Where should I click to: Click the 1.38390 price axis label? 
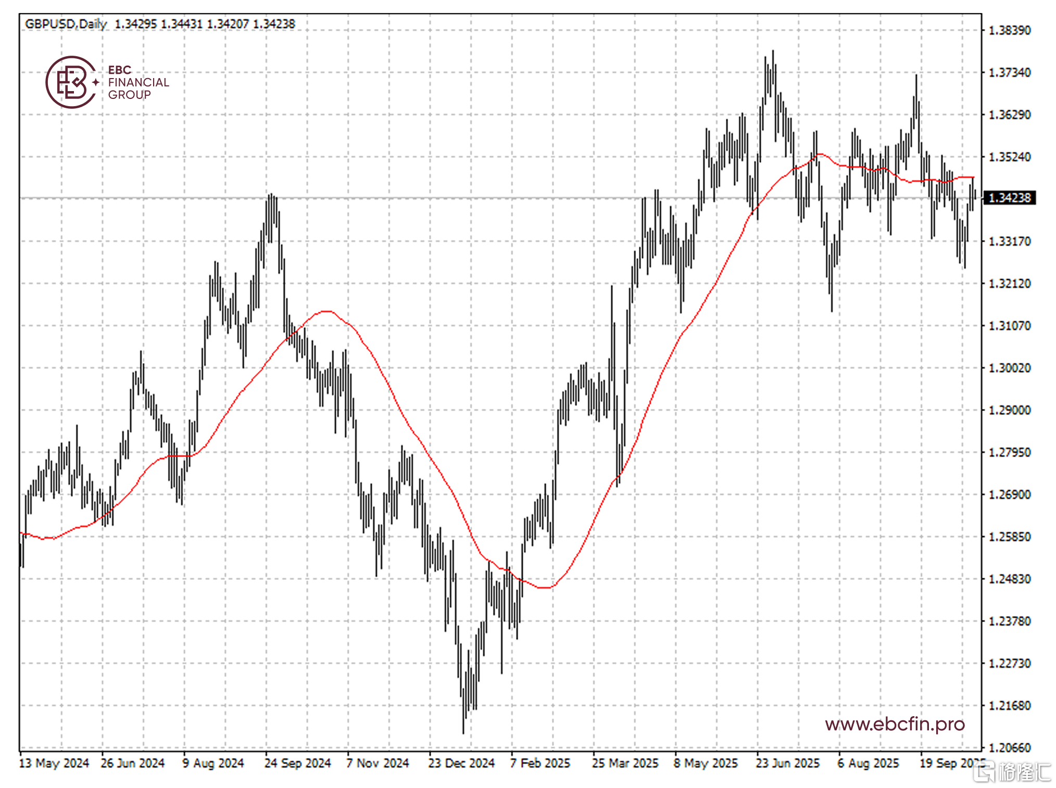click(1009, 30)
